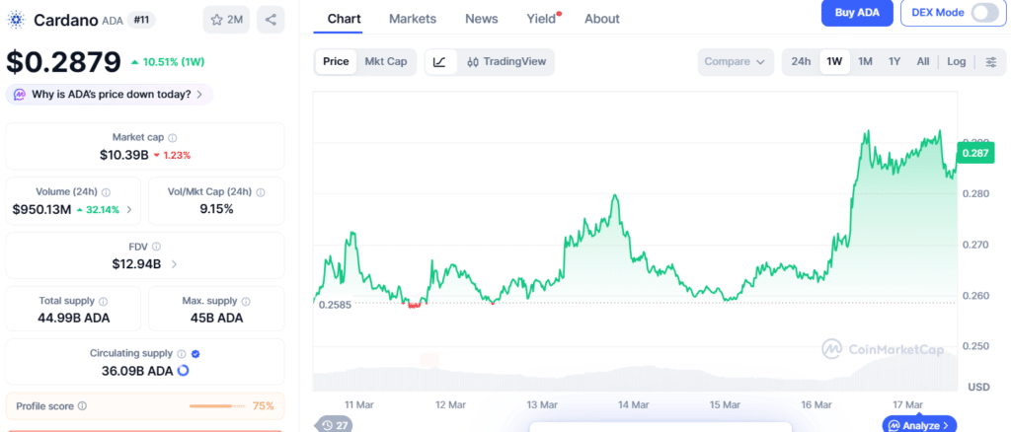
Task: Open the history clock badge showing 27
Action: click(x=335, y=424)
